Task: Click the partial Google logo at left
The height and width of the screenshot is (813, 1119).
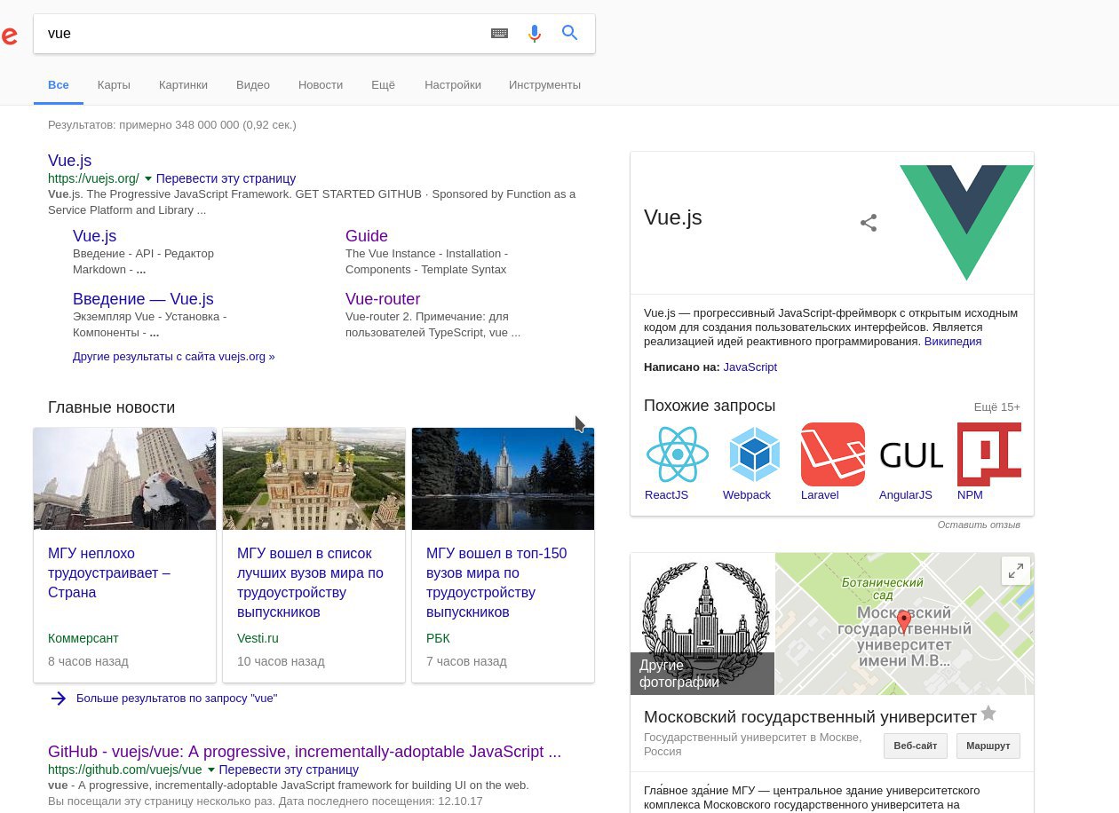Action: point(8,36)
